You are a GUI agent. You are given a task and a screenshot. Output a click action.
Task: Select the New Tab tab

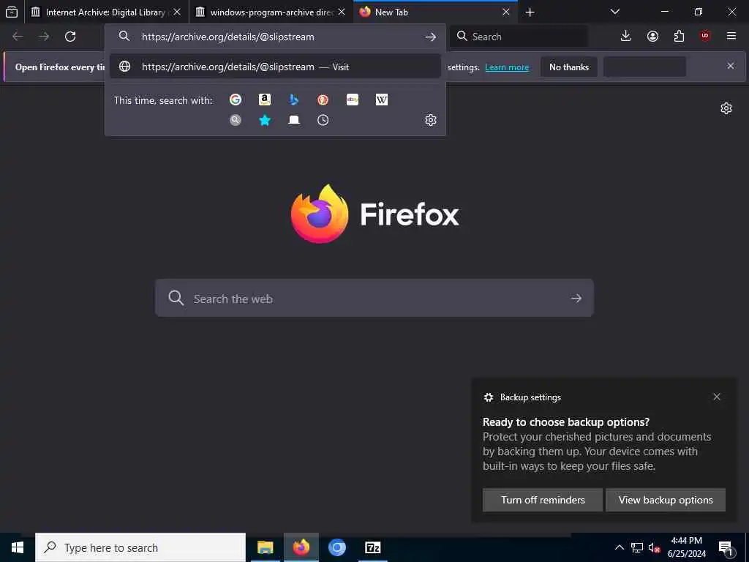point(435,12)
